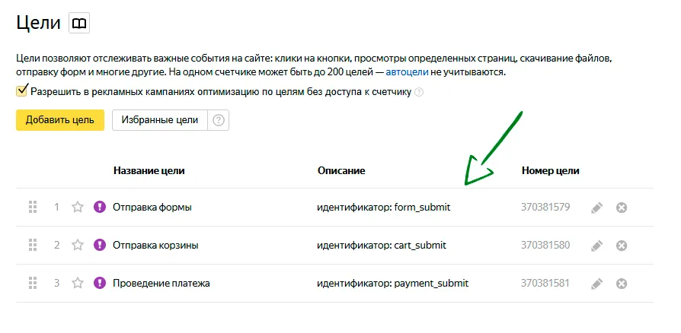Viewport: 681px width, 333px height.
Task: Select goal name Отправка корзины
Action: tap(155, 246)
